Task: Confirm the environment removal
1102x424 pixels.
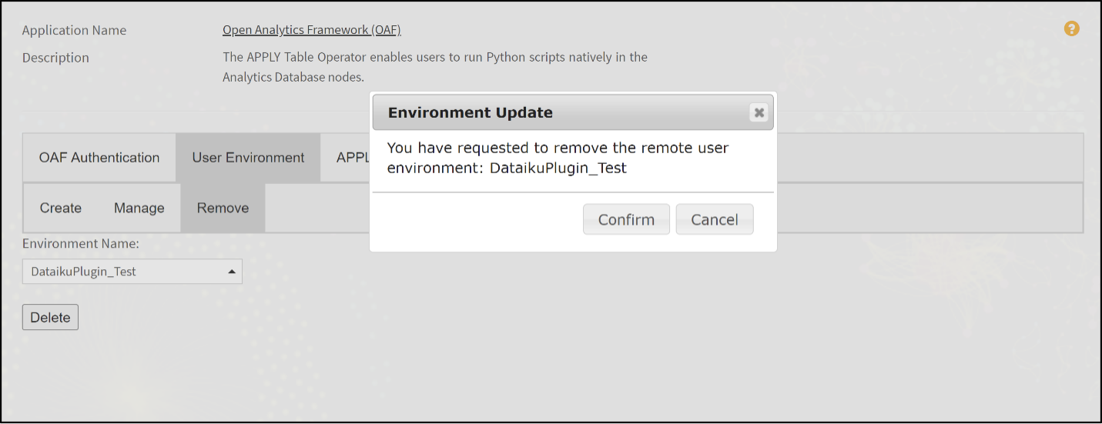Action: [626, 219]
